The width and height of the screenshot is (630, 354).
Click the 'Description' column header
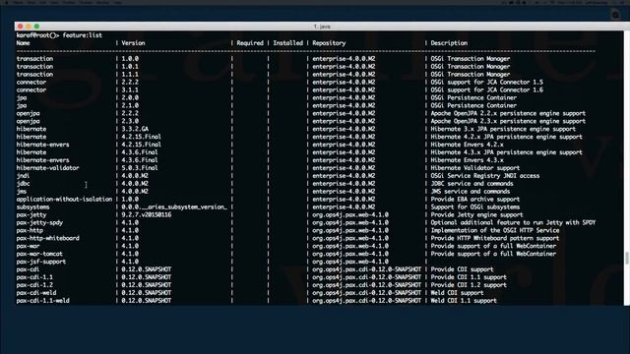click(x=449, y=43)
